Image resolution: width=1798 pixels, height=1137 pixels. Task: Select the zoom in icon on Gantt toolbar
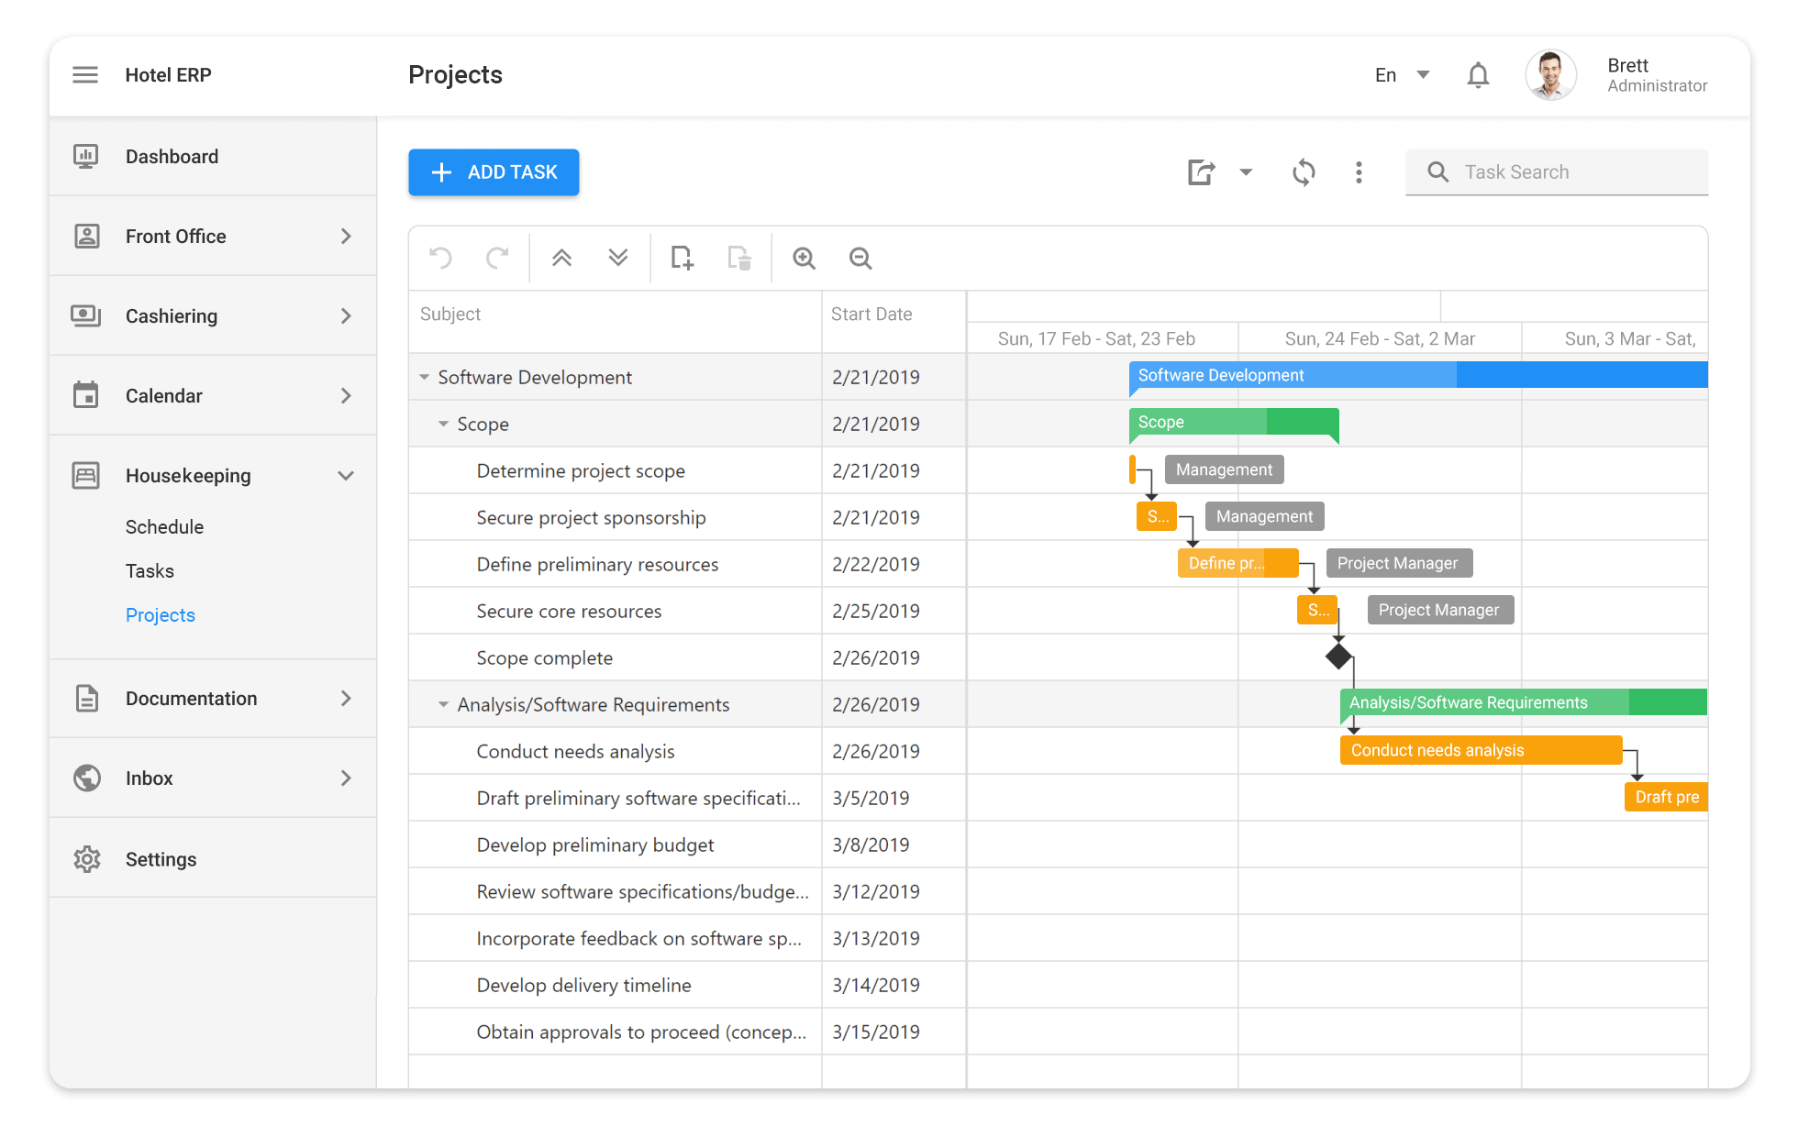(804, 258)
